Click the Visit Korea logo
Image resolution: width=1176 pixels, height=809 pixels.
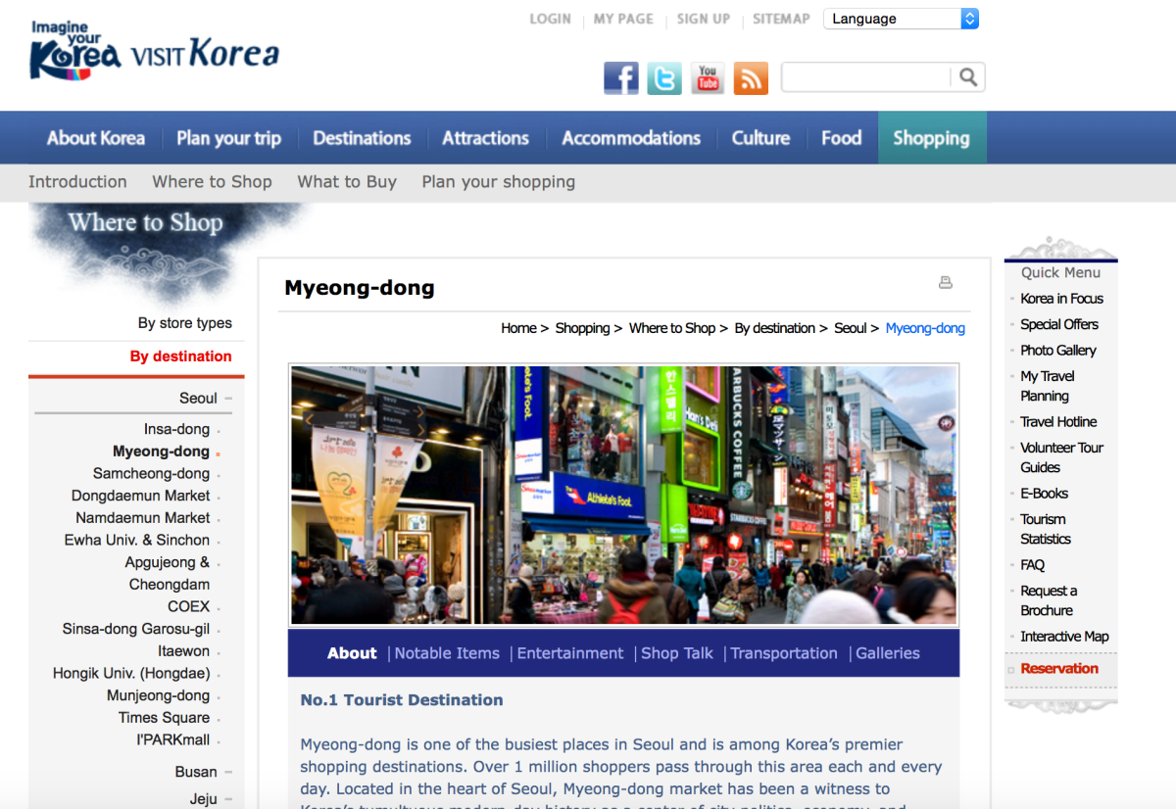(154, 51)
